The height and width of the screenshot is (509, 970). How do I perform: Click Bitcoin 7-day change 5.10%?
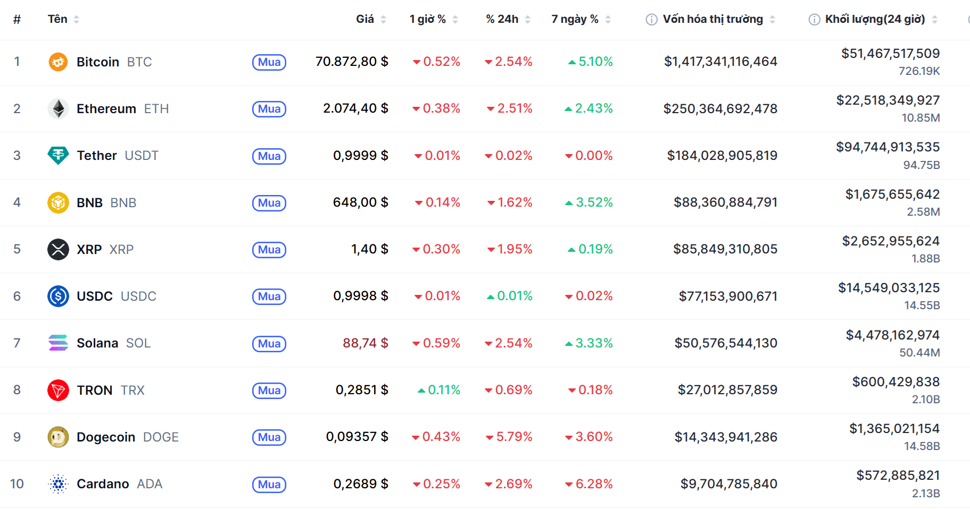(591, 62)
